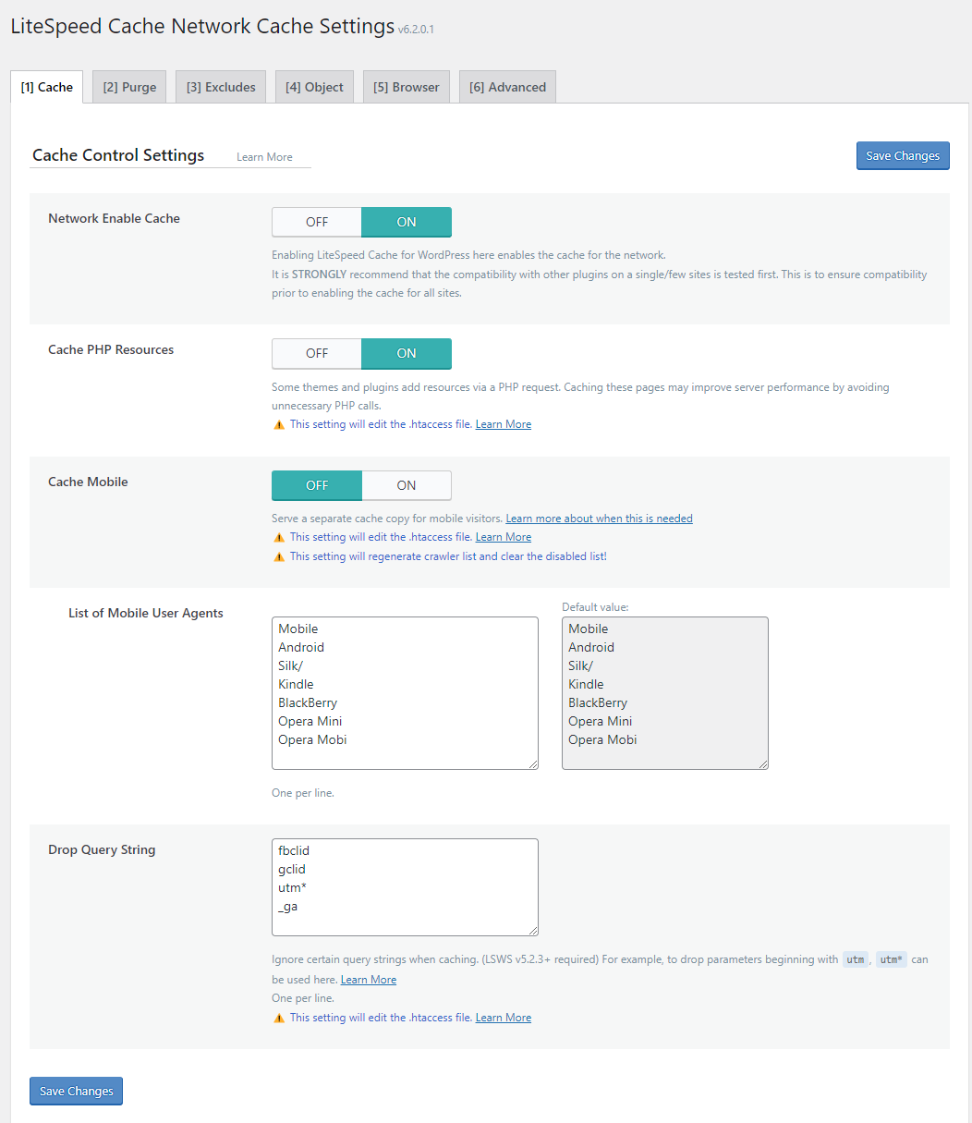Click the 'Network Enable Cache' setting label

[x=114, y=219]
